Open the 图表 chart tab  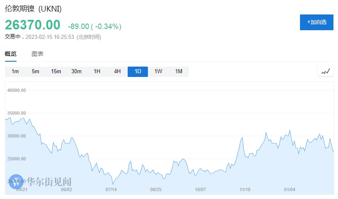37,54
